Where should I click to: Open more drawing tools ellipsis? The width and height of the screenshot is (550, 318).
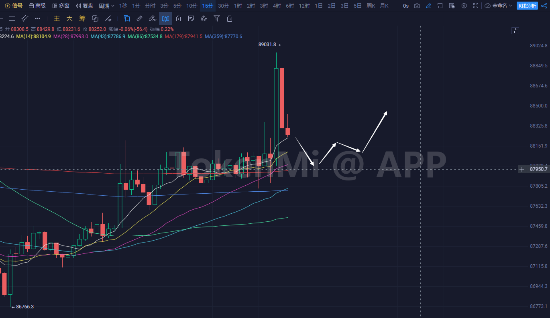(x=38, y=18)
